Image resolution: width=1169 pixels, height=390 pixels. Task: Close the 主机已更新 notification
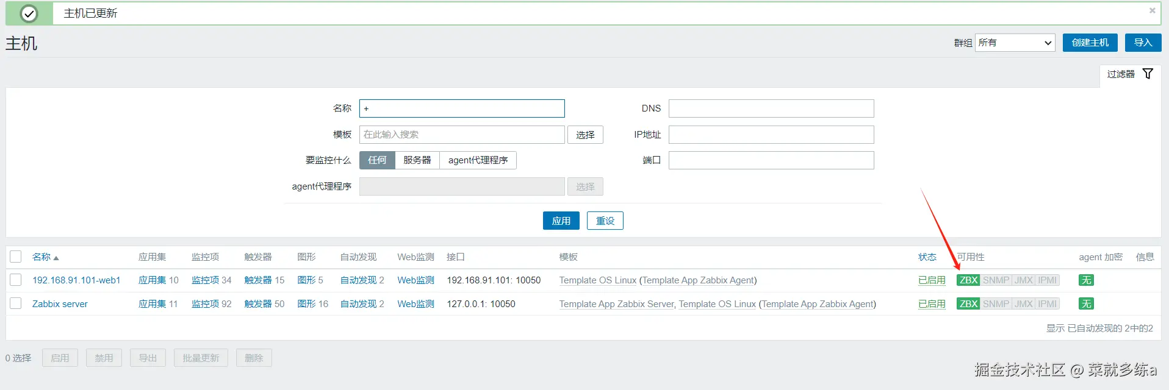tap(1152, 10)
